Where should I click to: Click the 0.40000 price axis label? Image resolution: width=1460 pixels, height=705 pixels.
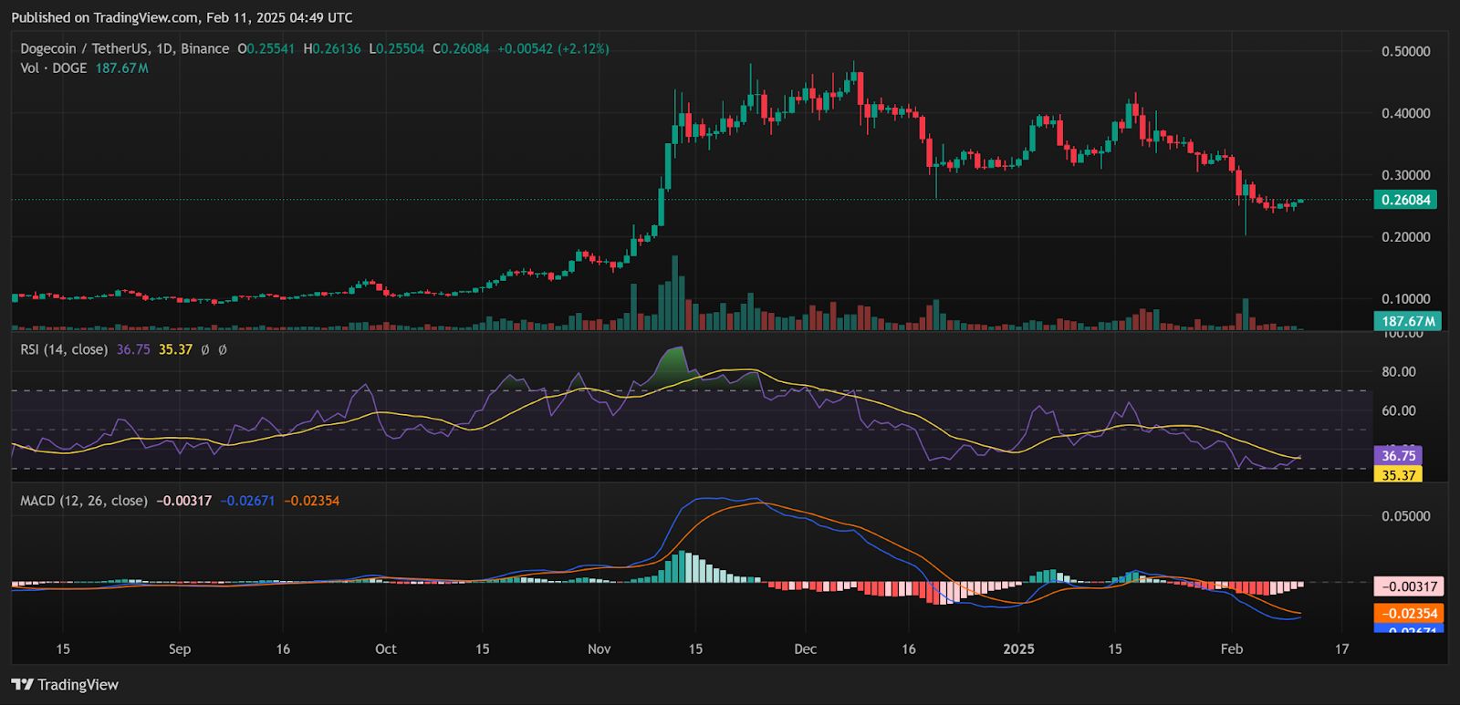(1406, 113)
